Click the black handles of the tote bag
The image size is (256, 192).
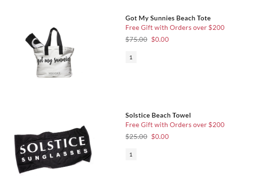pyautogui.click(x=54, y=41)
